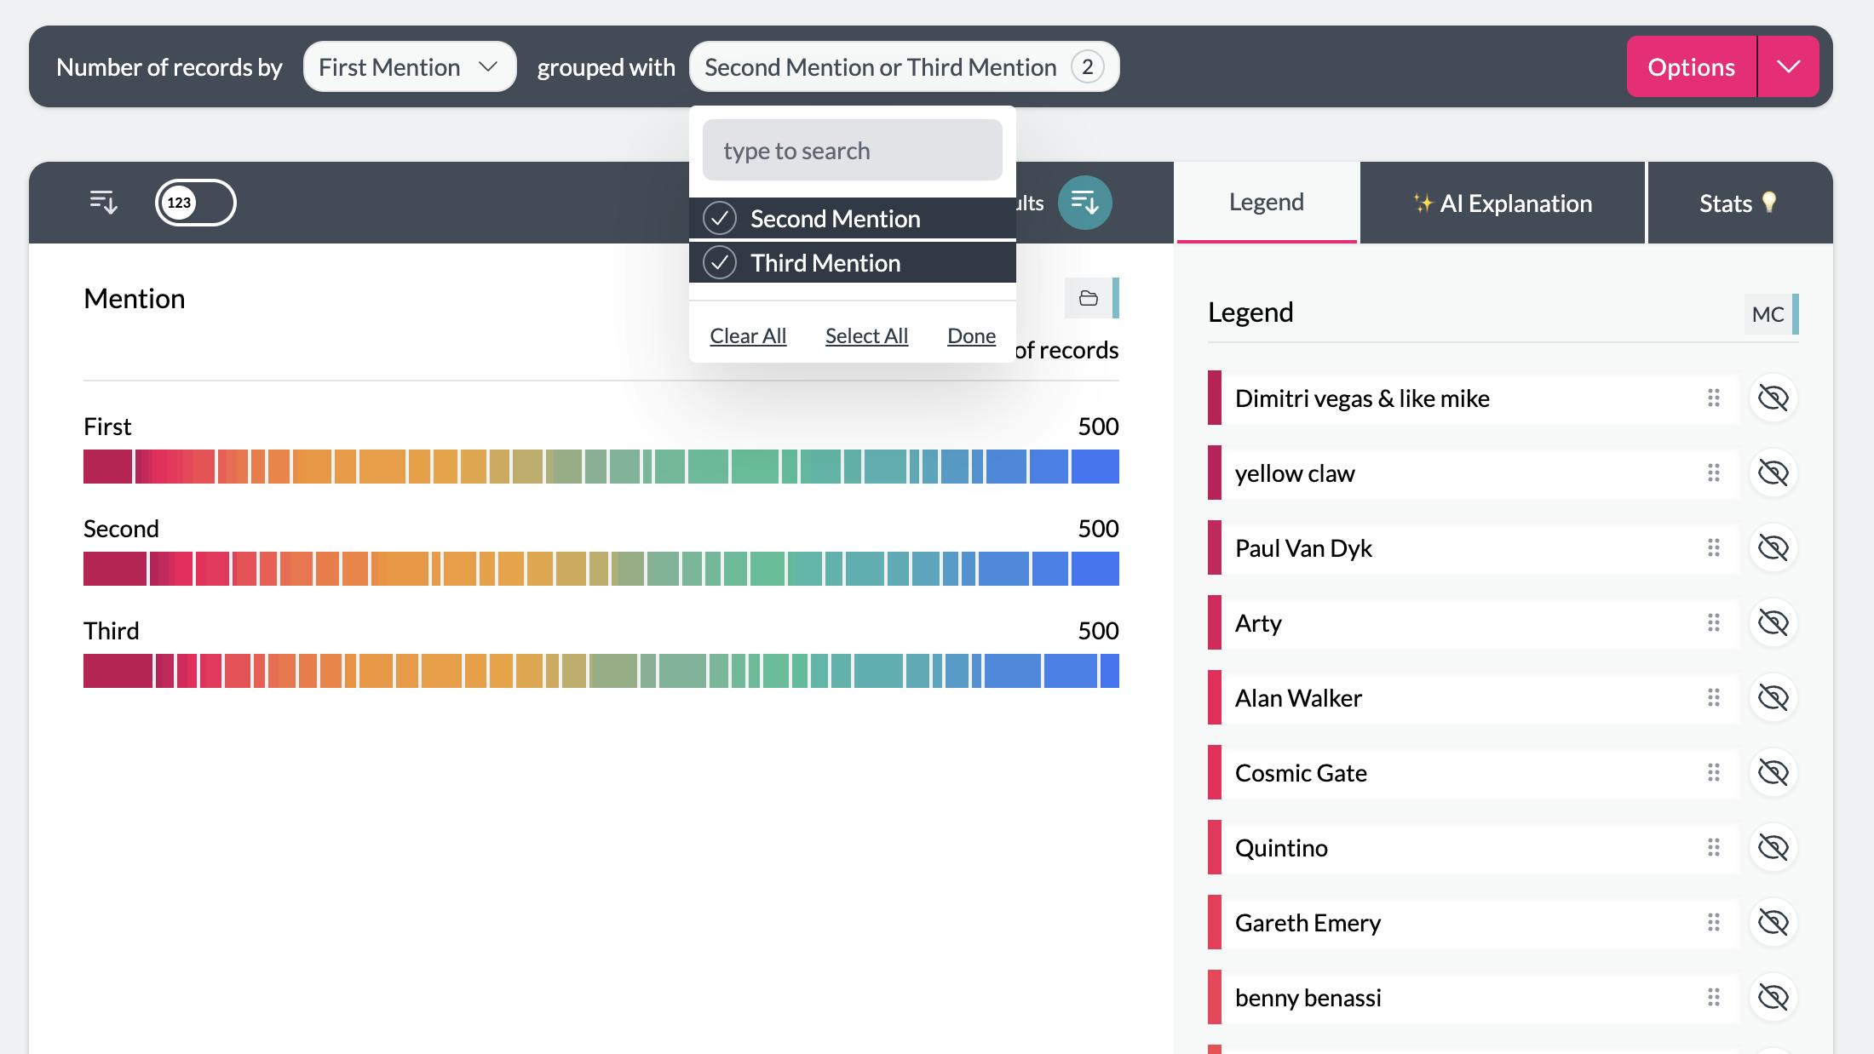Click the teal round sort results button
The image size is (1874, 1054).
1084,203
